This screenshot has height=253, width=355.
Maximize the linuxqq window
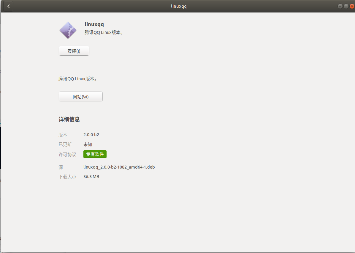346,6
